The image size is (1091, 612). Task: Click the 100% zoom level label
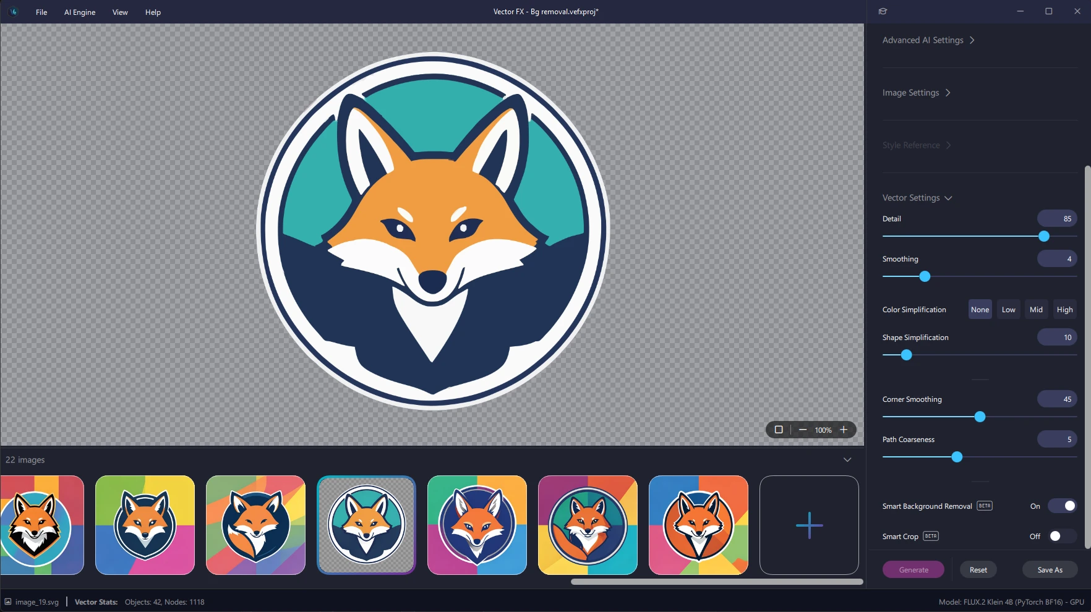pos(823,430)
